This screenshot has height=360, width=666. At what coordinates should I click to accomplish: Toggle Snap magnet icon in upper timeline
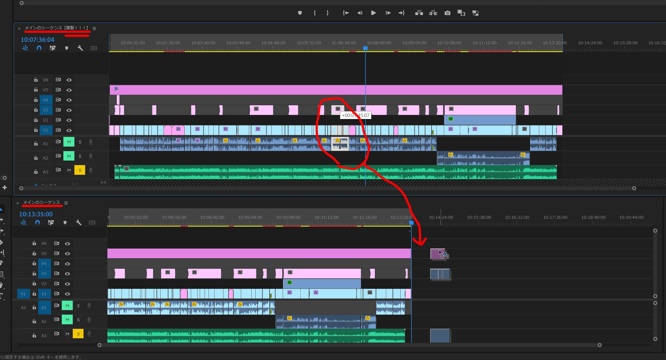39,48
